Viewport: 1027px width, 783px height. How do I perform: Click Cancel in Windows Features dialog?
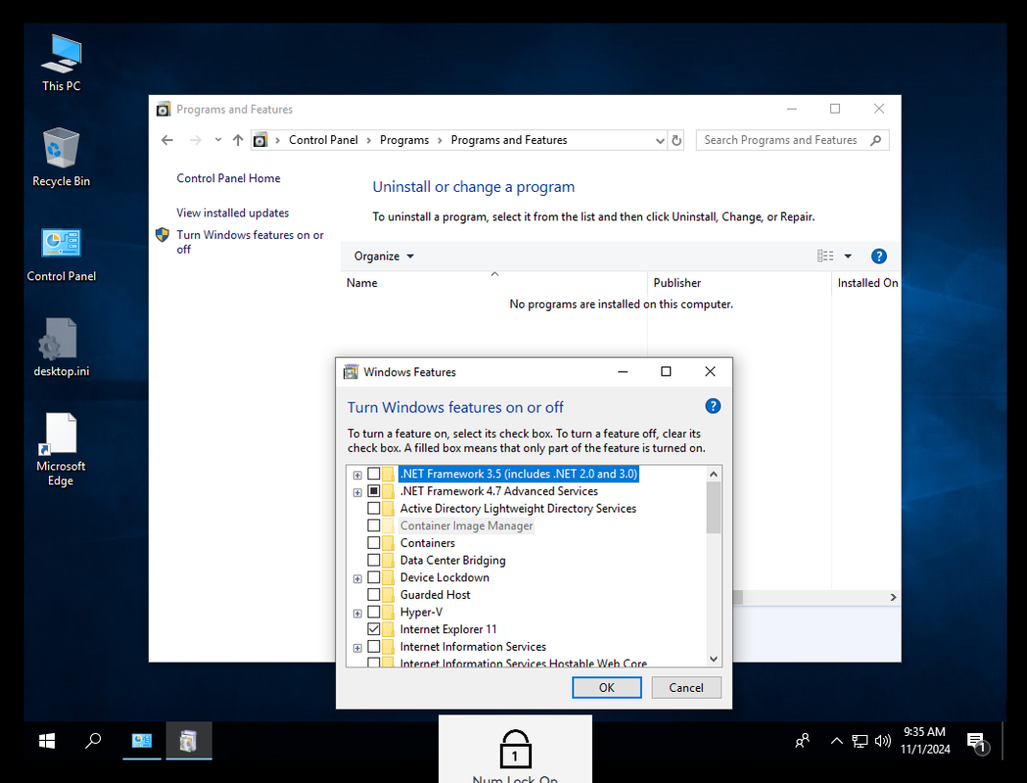(x=685, y=687)
